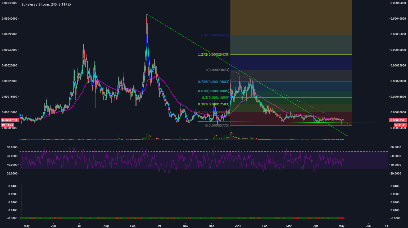The height and width of the screenshot is (228, 408).
Task: Click the 0.786(0.00019803) Fibonacci label
Action: point(214,82)
